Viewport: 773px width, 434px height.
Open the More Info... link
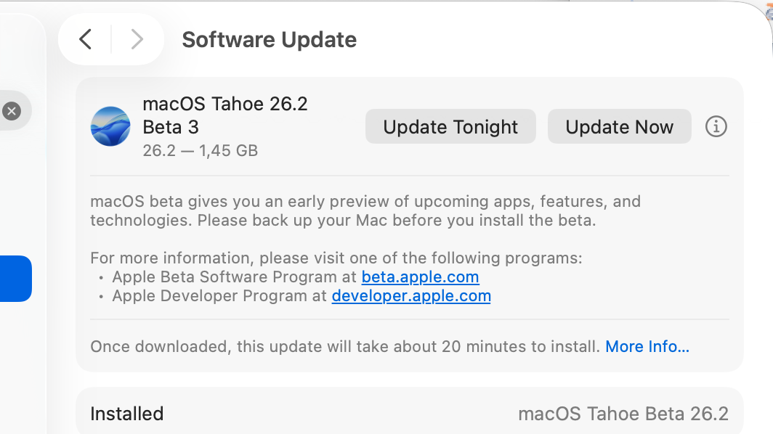[647, 346]
